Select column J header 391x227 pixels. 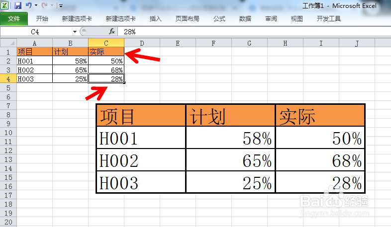point(357,43)
